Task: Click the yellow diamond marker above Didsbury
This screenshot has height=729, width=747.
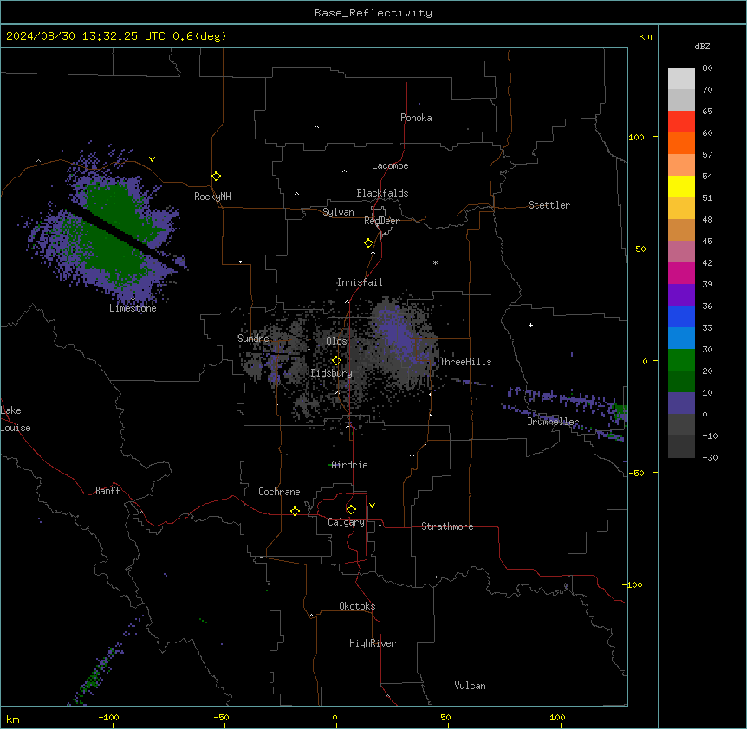Action: [x=336, y=361]
